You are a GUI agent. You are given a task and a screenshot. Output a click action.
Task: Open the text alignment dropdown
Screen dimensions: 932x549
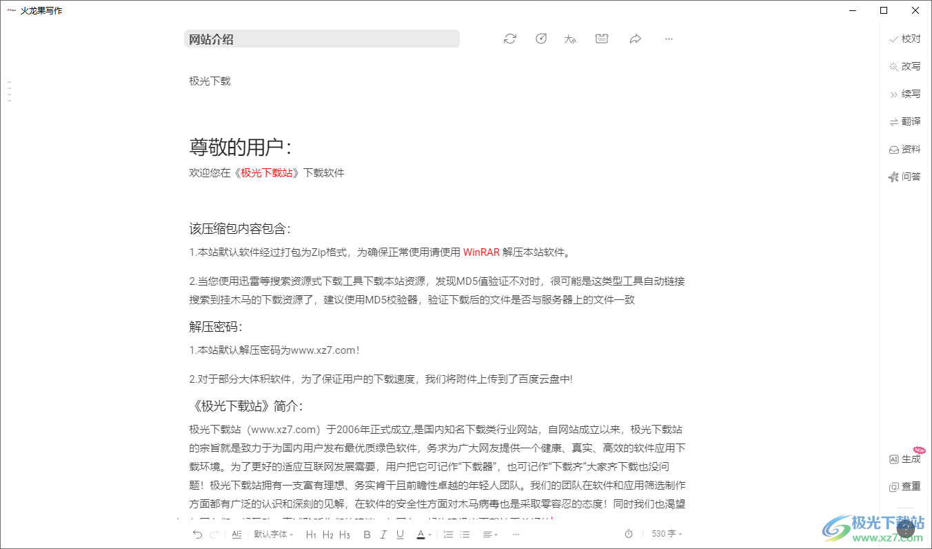click(490, 535)
